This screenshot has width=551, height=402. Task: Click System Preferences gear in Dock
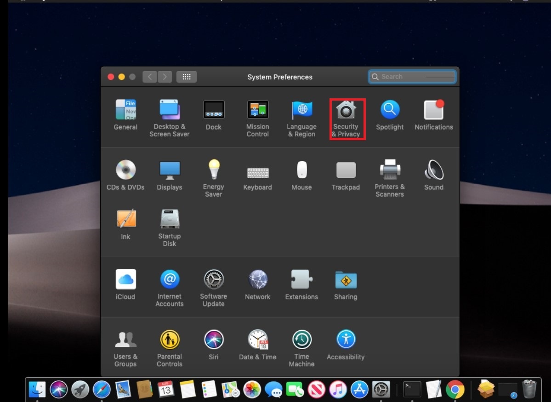point(381,389)
